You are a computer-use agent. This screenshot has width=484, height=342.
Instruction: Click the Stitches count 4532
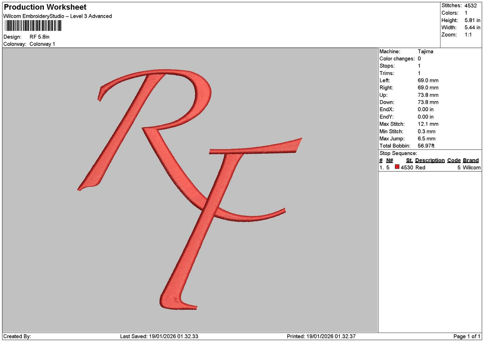471,6
